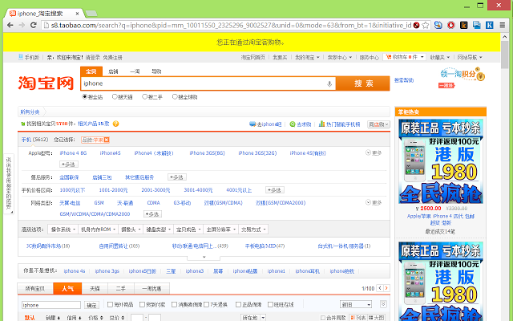Go back with the browser back arrow
Viewport: 513px width, 321px height.
(10, 25)
